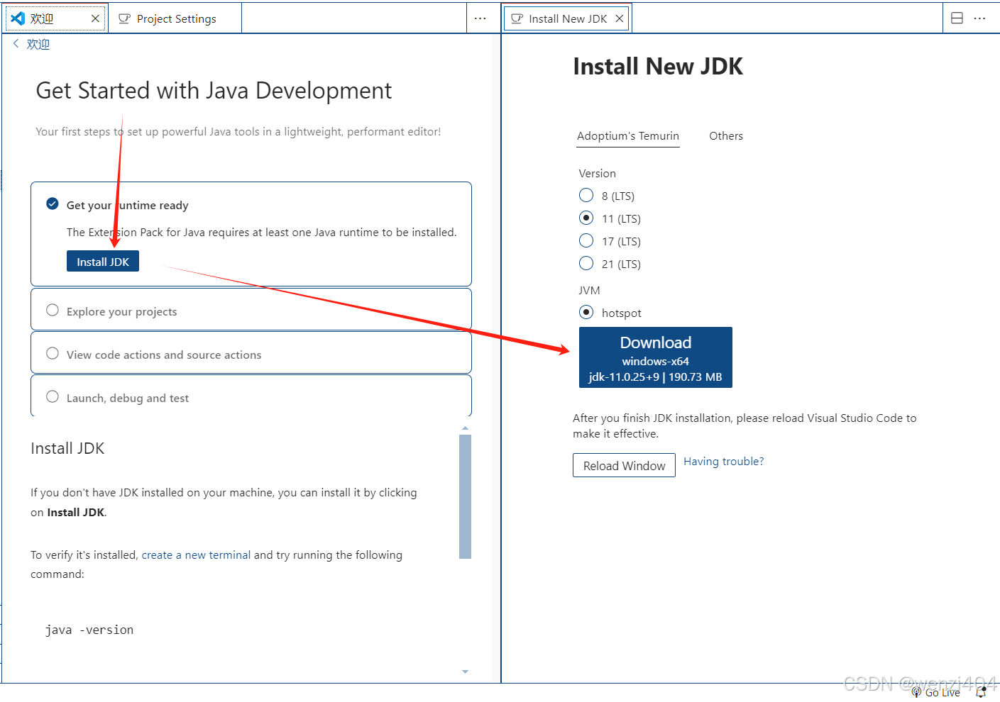The height and width of the screenshot is (702, 1000).
Task: Click the Reload Window button
Action: (x=624, y=465)
